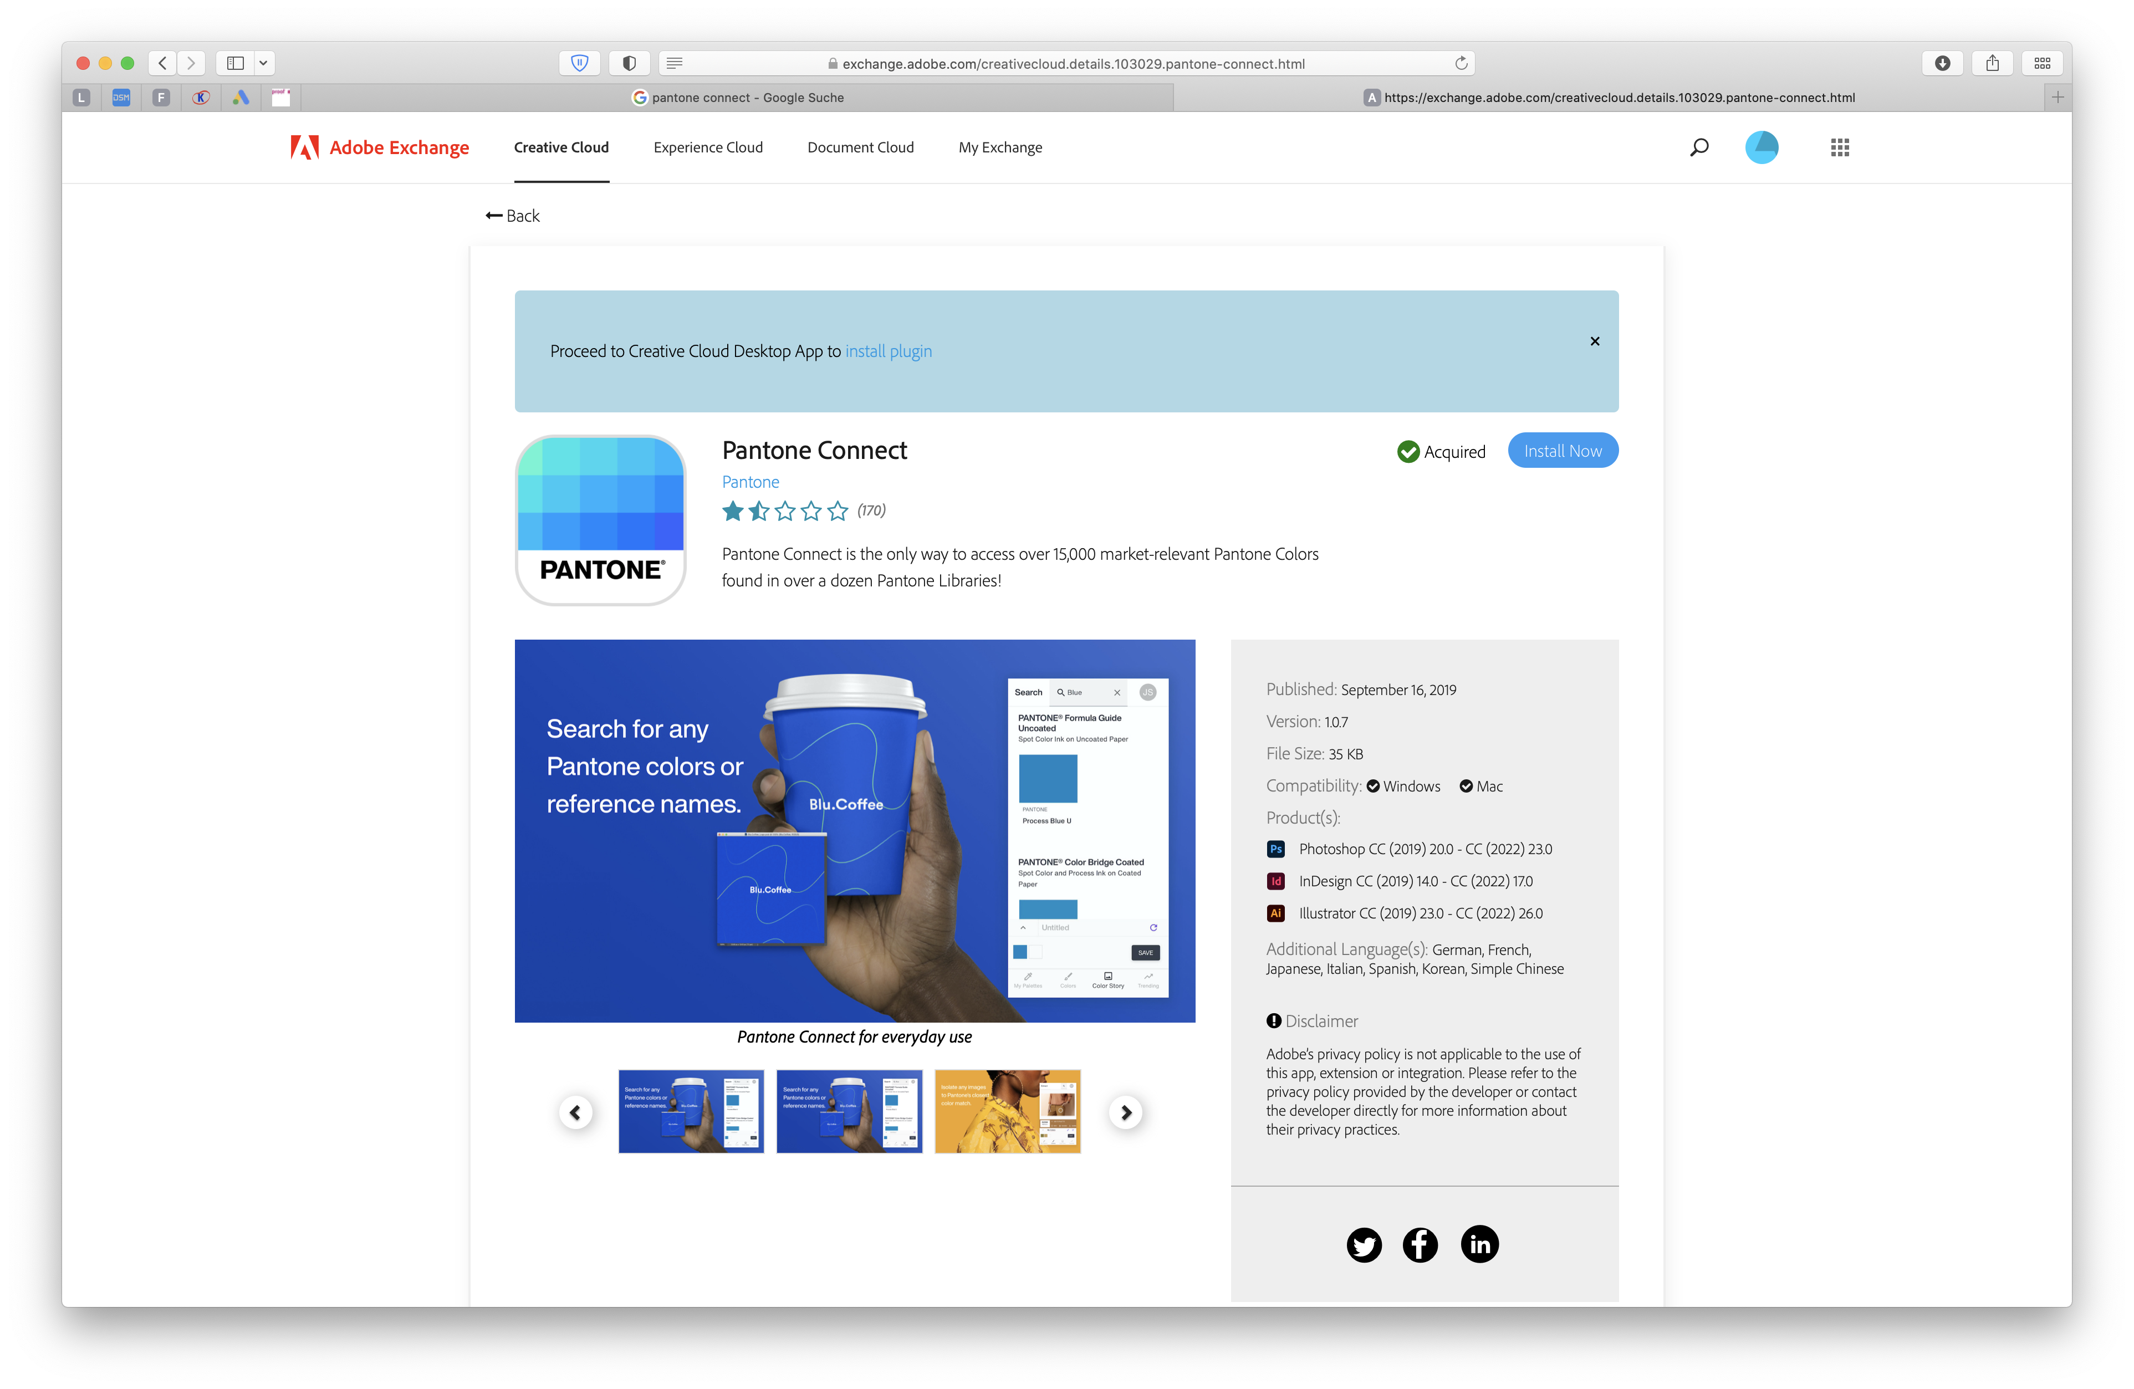Click the green Acquired check status
Screen dimensions: 2134x1389
point(1441,451)
